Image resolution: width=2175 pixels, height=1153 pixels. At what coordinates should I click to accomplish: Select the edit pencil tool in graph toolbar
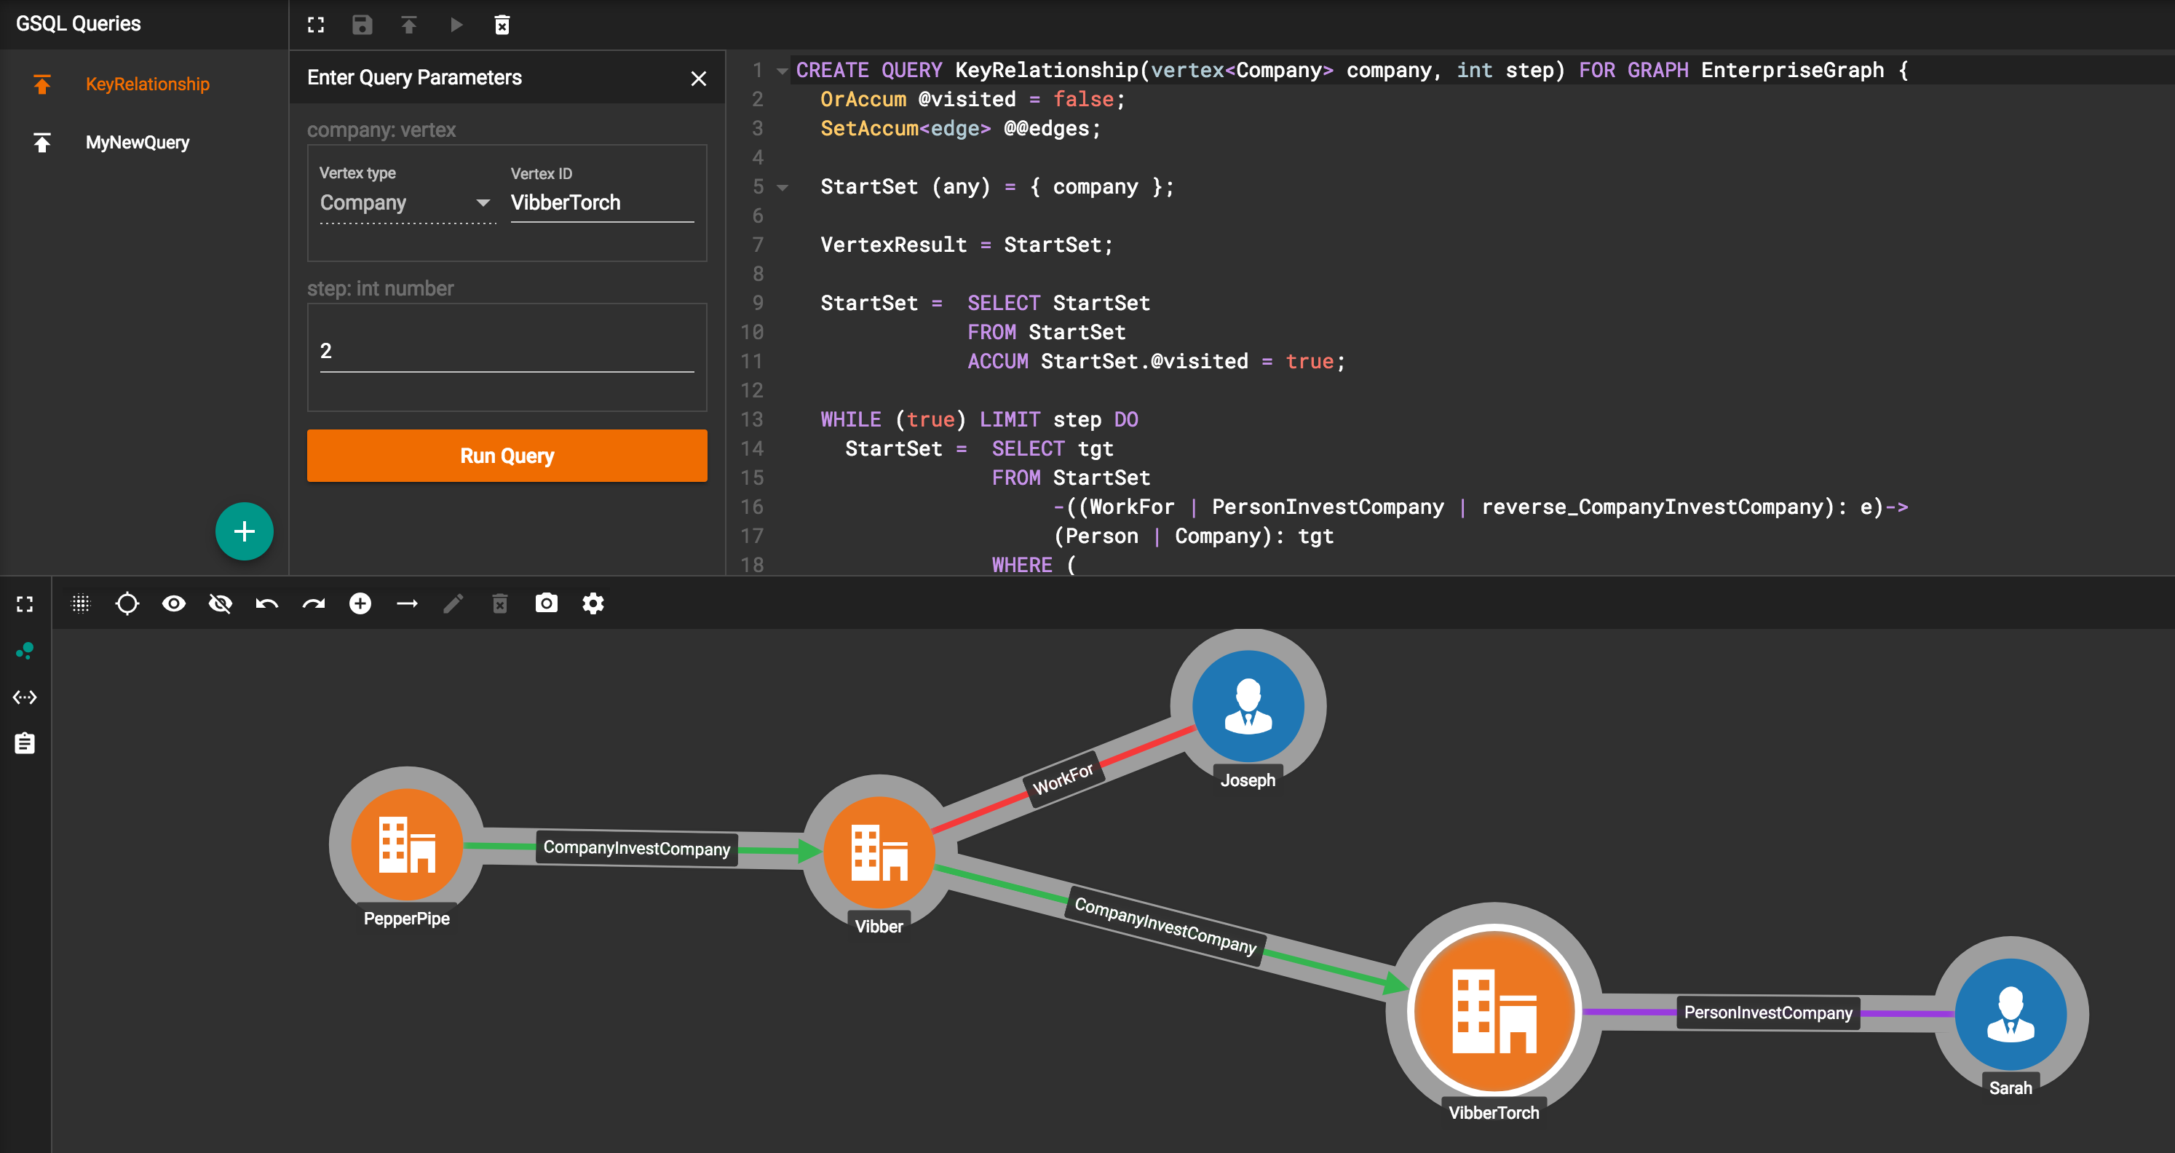coord(453,603)
